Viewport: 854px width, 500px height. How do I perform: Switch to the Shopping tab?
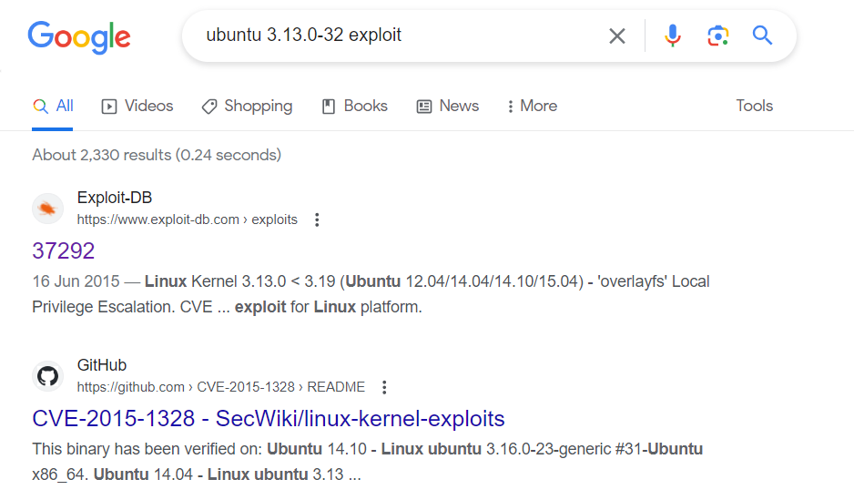(x=247, y=107)
